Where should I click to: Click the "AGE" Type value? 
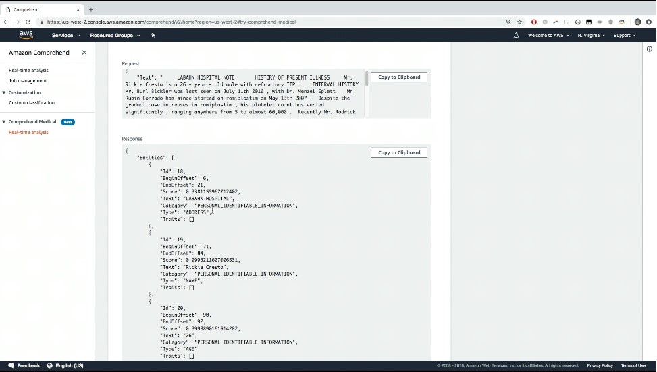[190, 349]
